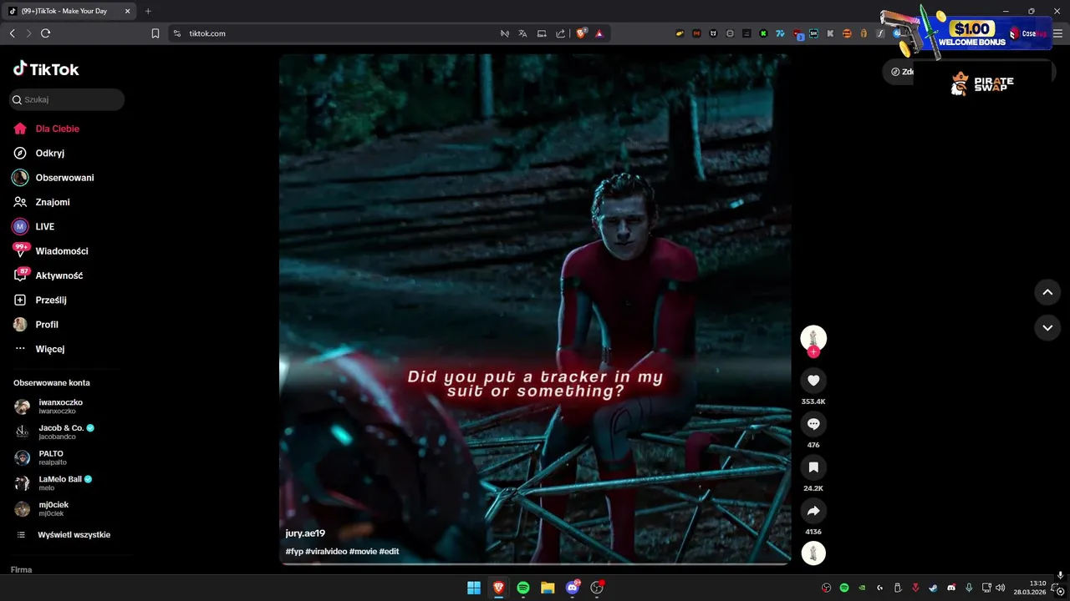Open Wiadomości inbox
The height and width of the screenshot is (601, 1070).
point(51,251)
